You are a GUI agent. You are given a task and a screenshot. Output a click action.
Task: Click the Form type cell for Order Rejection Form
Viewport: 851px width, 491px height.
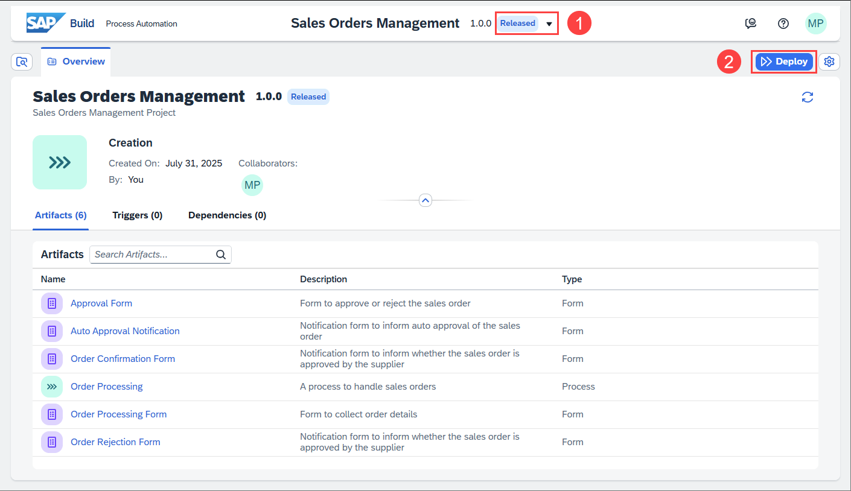point(573,442)
